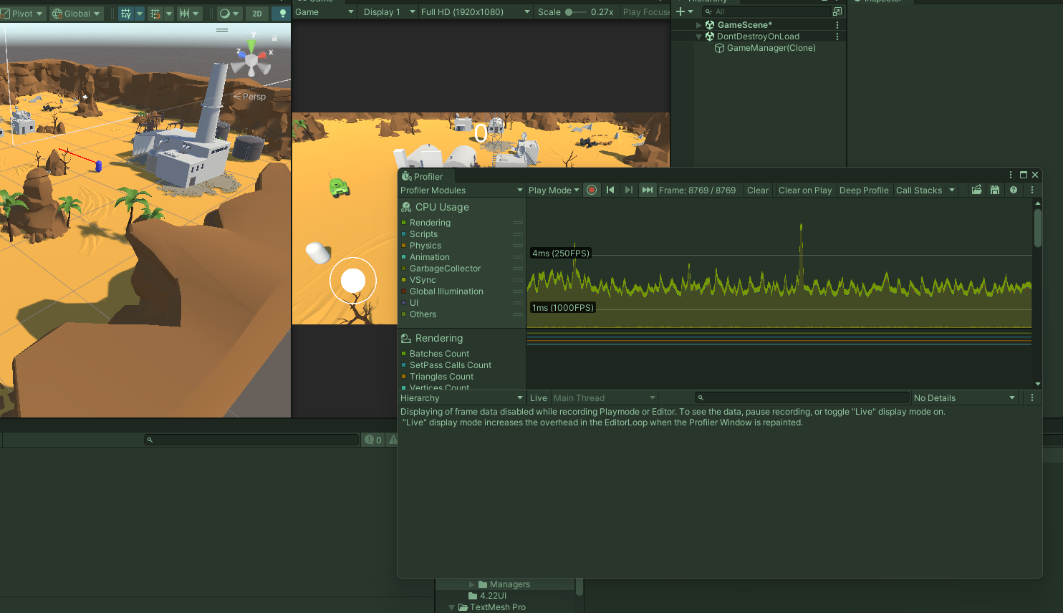Toggle GarbageCollector category in CPU Usage
The image size is (1063, 613).
[x=445, y=269]
